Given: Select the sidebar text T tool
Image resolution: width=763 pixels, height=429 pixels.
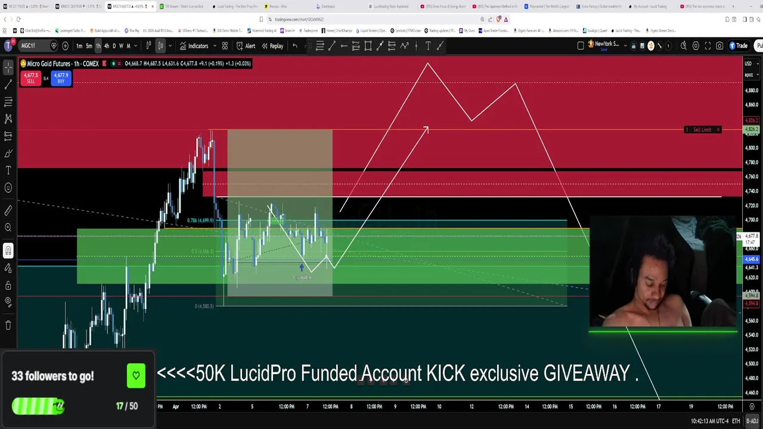Looking at the screenshot, I should click(x=8, y=170).
